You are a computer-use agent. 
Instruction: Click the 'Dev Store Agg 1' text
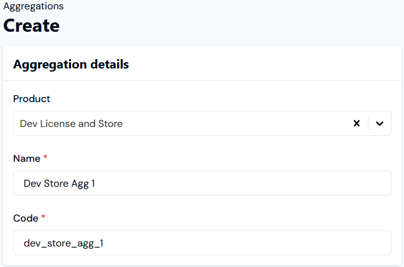60,184
